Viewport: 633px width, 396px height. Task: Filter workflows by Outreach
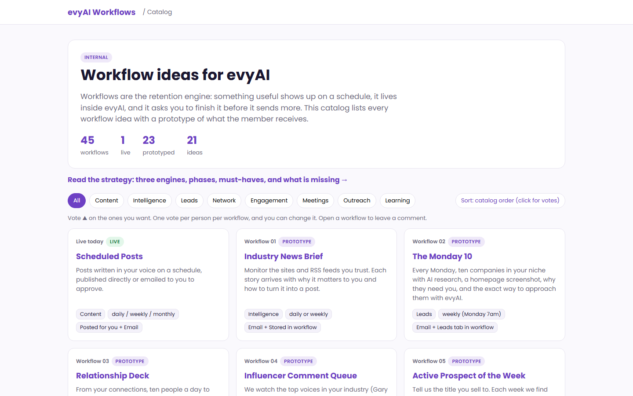tap(357, 201)
